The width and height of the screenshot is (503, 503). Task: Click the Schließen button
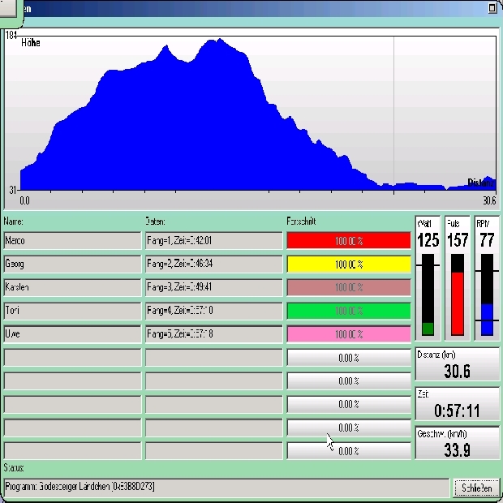pos(475,488)
